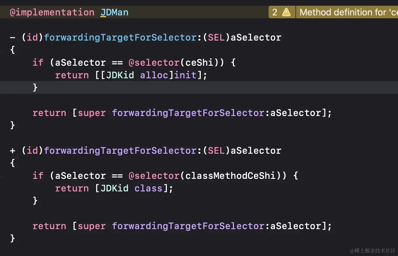Image resolution: width=398 pixels, height=256 pixels.
Task: Click "super" in the instance method's return
Action: [92, 113]
